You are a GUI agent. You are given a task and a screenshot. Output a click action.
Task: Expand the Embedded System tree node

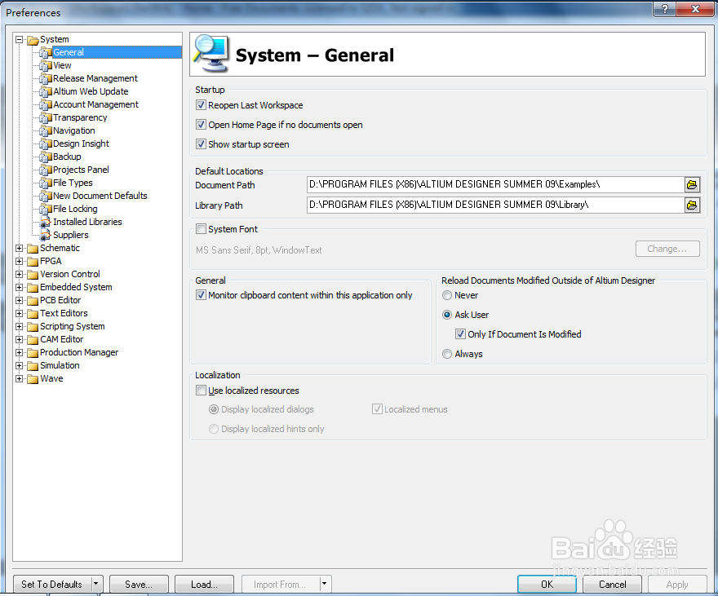pyautogui.click(x=20, y=287)
